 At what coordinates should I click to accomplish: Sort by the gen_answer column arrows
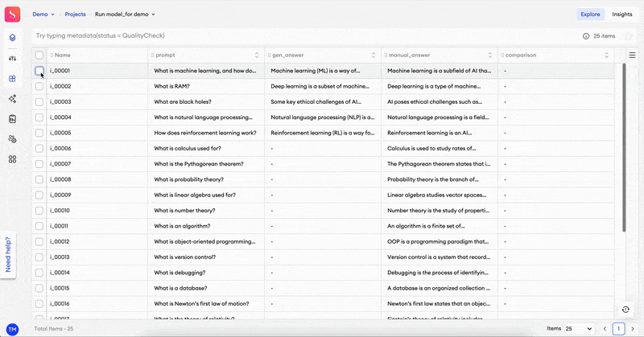[x=374, y=55]
